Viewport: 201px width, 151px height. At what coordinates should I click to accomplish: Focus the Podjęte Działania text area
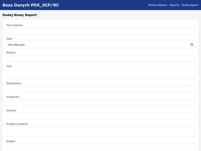coord(100,132)
